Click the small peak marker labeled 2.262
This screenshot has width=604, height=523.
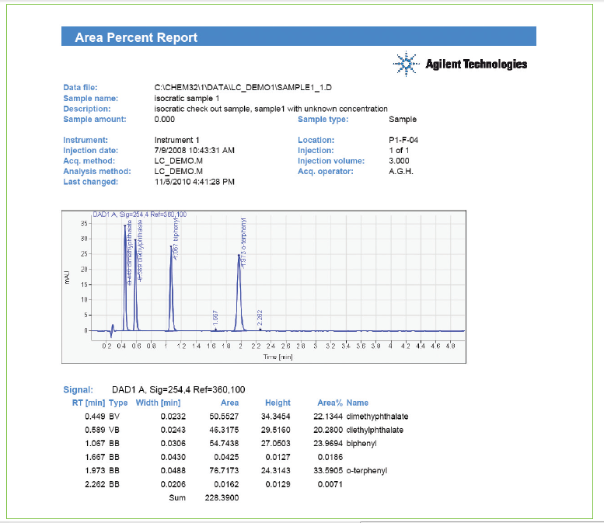tap(260, 329)
